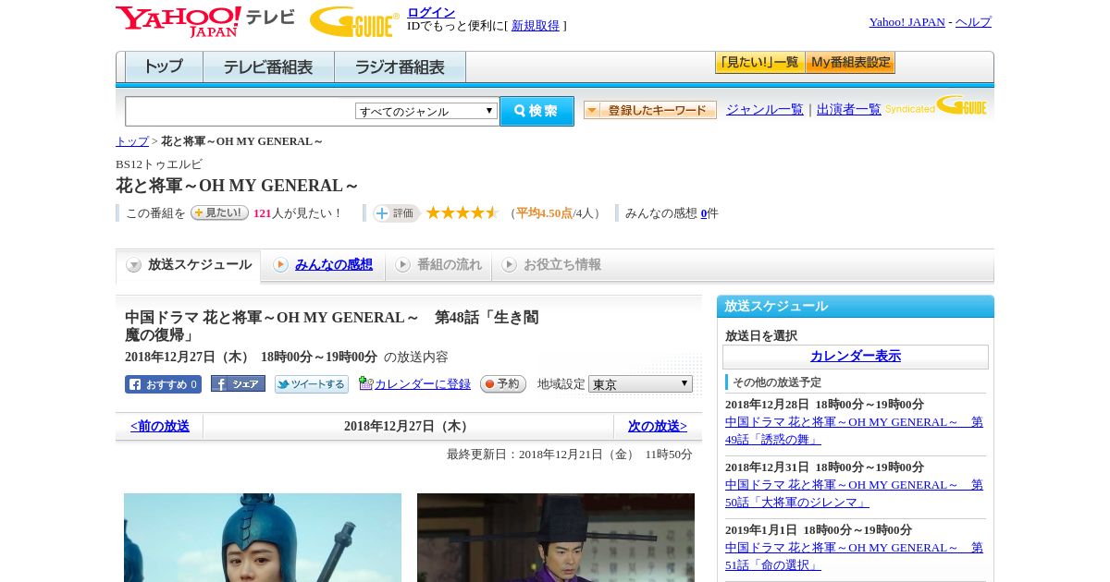Select the 放送スケジュール tab
Image resolution: width=1110 pixels, height=582 pixels.
click(x=188, y=265)
